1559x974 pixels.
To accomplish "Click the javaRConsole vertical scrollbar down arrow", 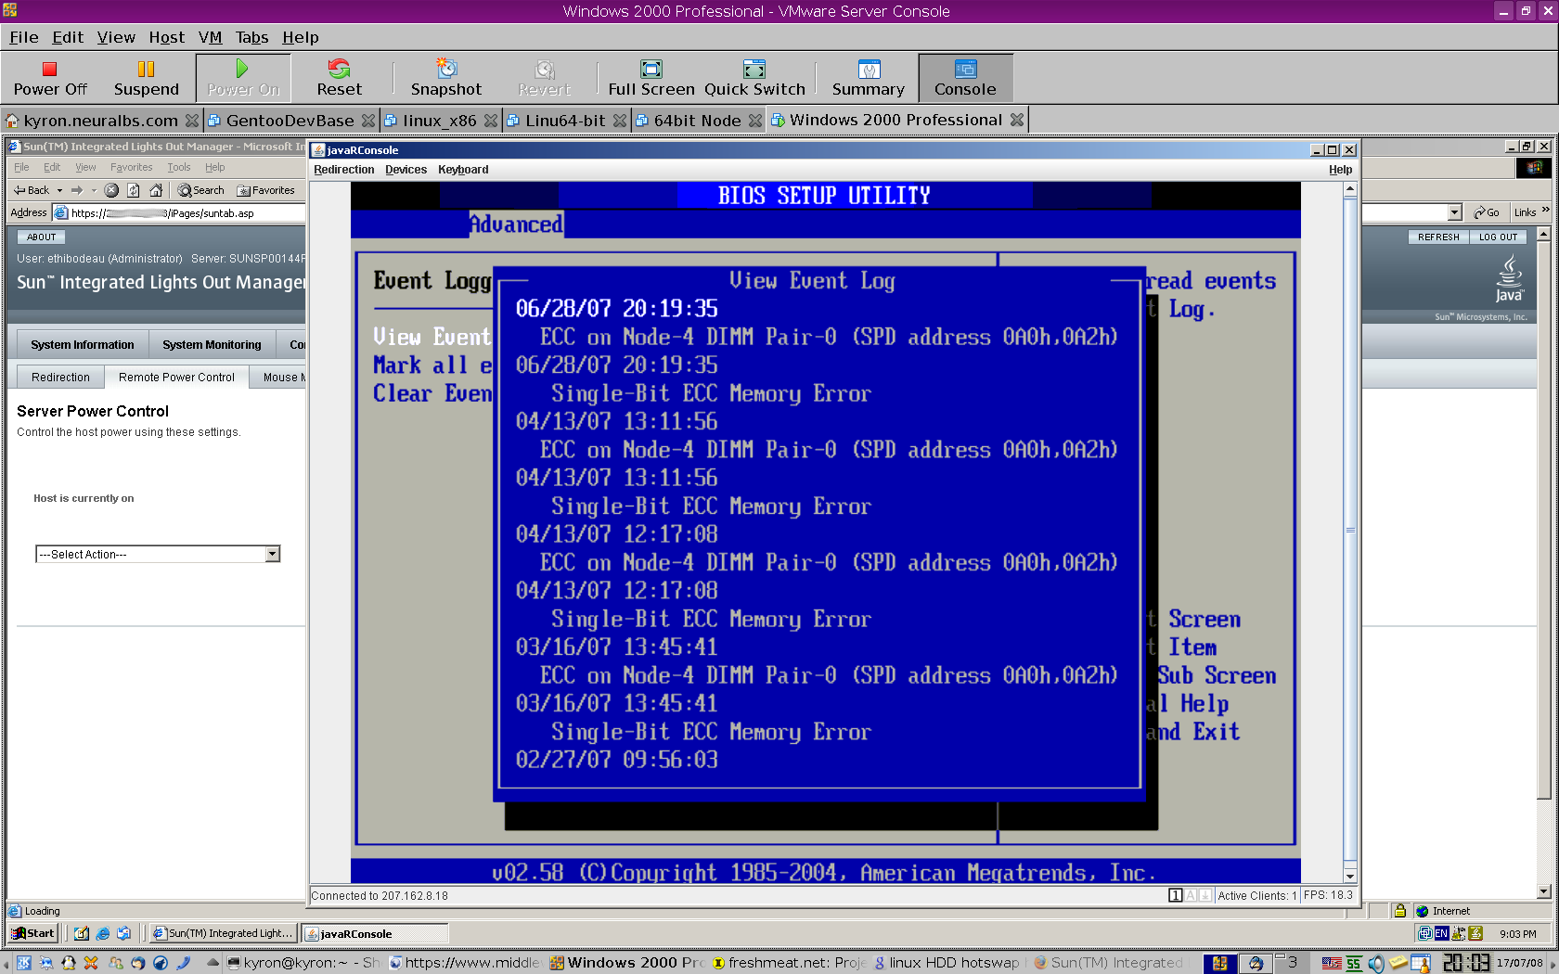I will pyautogui.click(x=1350, y=876).
